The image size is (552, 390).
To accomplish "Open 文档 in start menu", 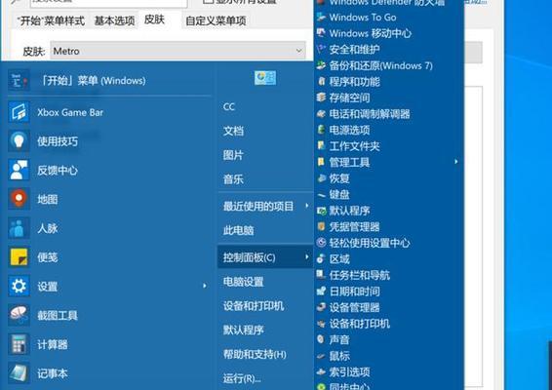I will point(233,131).
